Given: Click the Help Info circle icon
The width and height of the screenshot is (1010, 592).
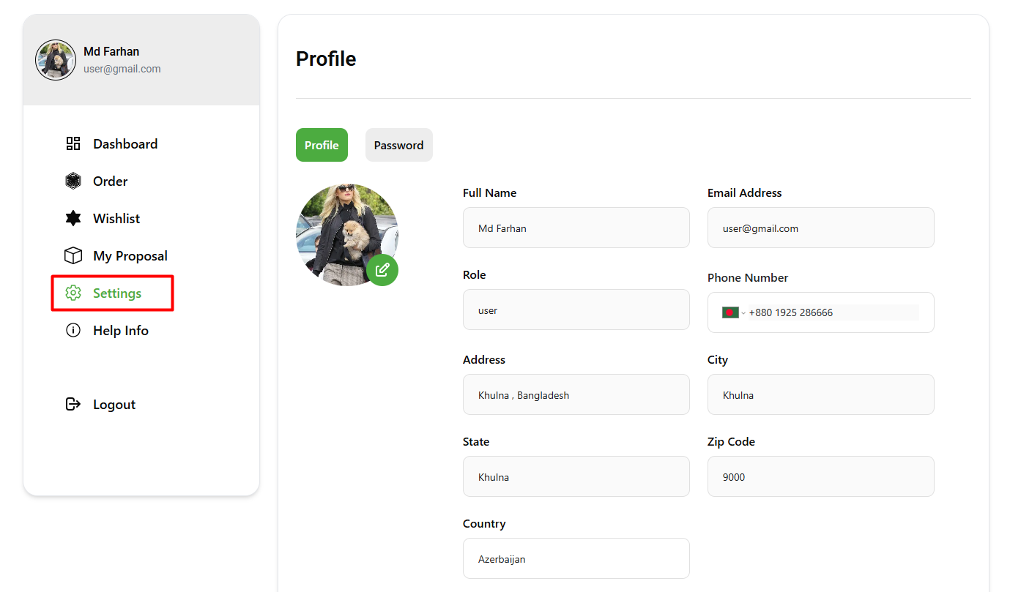Looking at the screenshot, I should [73, 330].
